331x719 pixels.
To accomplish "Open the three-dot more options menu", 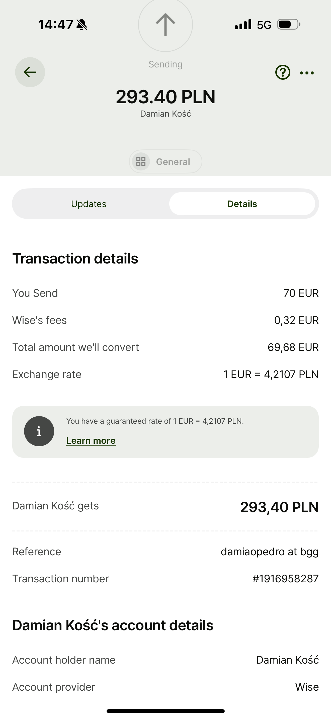I will pos(307,73).
